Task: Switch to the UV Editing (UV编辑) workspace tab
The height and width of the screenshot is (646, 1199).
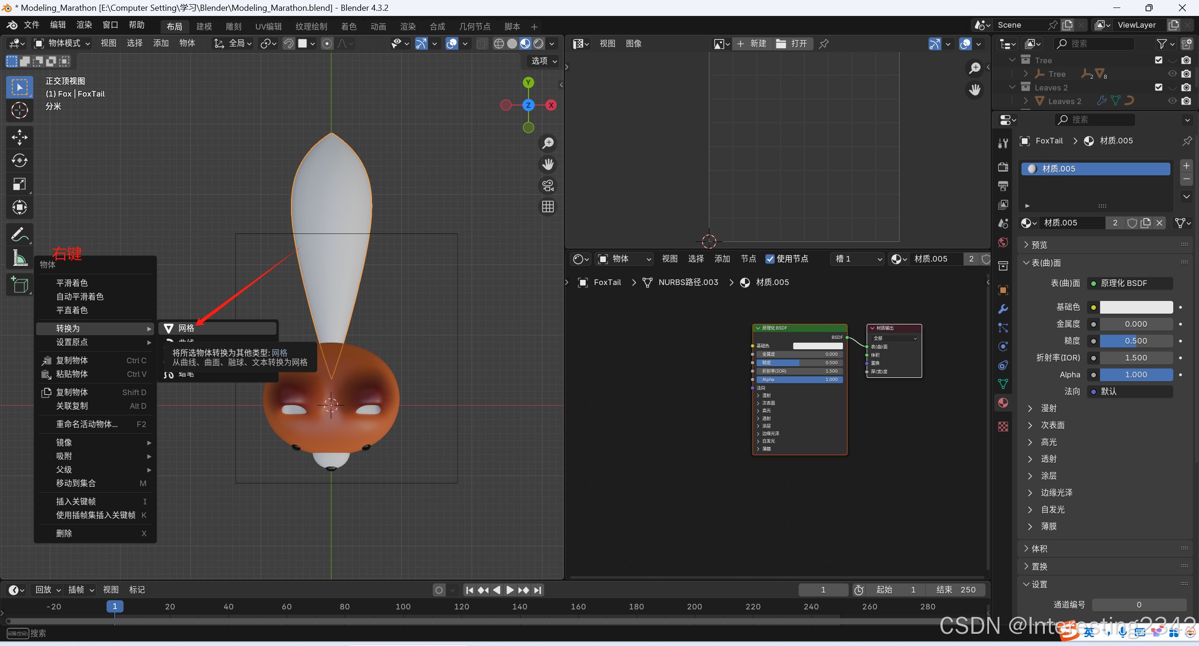Action: (x=268, y=27)
